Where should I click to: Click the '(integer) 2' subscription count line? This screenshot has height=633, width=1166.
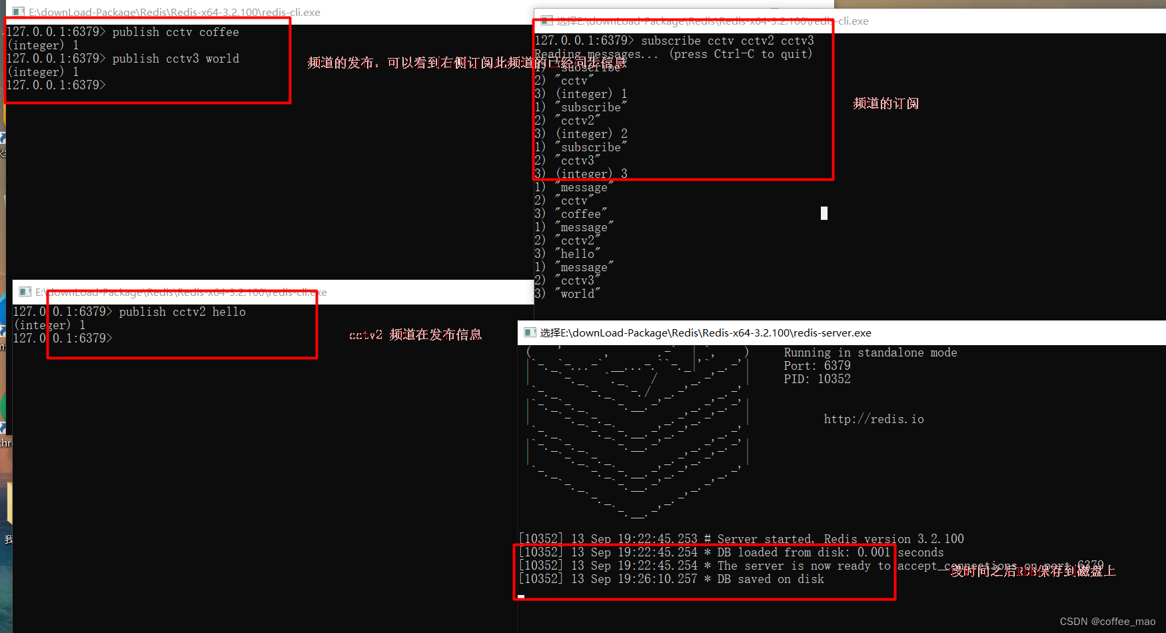581,134
